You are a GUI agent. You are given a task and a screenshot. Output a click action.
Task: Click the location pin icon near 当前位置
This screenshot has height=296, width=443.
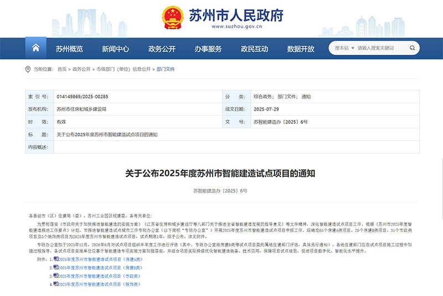[x=28, y=69]
